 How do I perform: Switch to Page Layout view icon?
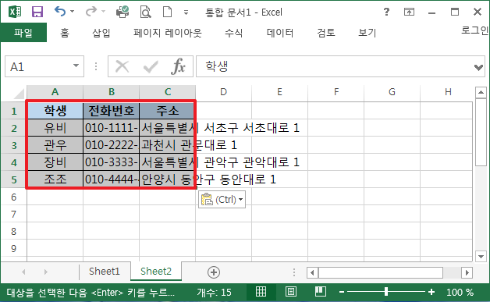click(x=290, y=292)
